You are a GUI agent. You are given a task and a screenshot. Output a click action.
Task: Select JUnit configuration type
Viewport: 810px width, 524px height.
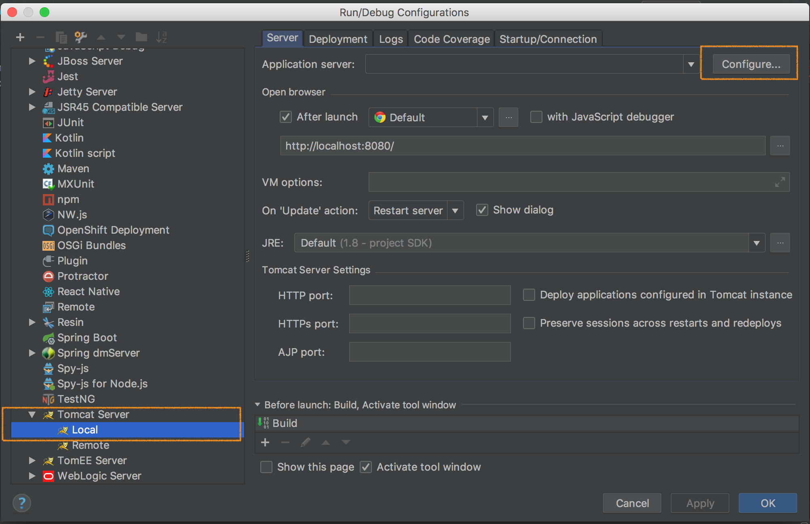[x=70, y=123]
